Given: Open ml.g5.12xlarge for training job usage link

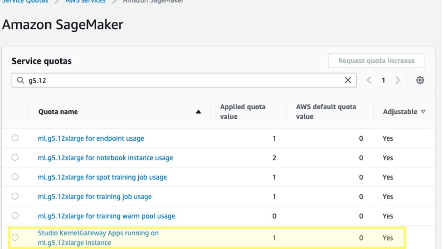Looking at the screenshot, I should click(95, 197).
